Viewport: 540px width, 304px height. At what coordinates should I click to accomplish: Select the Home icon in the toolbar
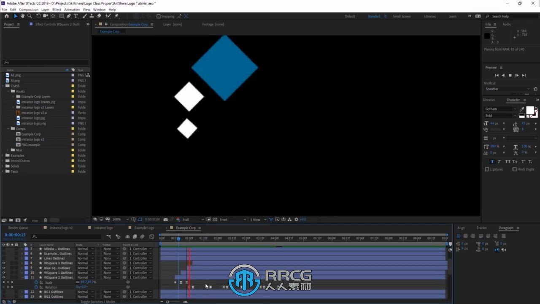click(6, 16)
